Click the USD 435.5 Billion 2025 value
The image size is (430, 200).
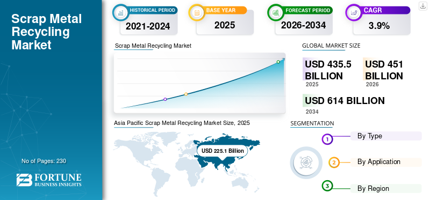(x=328, y=70)
